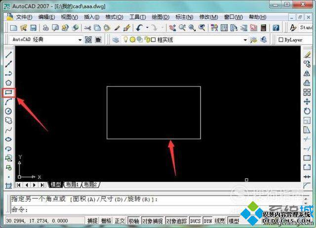Viewport: 316px width, 228px height.
Task: Select the Erase modify tool
Action: pos(307,54)
